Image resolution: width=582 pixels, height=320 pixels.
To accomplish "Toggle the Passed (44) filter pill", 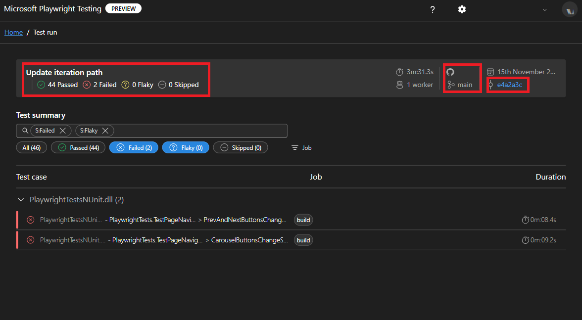I will [x=78, y=147].
